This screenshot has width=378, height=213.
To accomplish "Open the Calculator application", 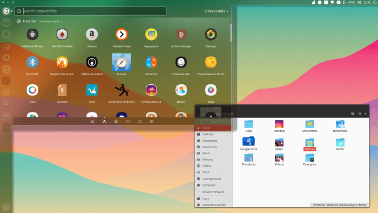I will pyautogui.click(x=151, y=62).
